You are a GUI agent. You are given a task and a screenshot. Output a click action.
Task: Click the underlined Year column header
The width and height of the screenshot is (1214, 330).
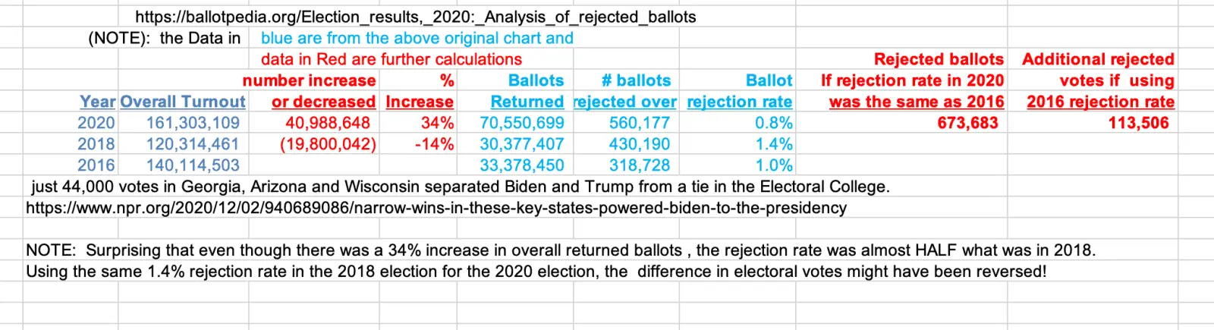click(x=98, y=102)
